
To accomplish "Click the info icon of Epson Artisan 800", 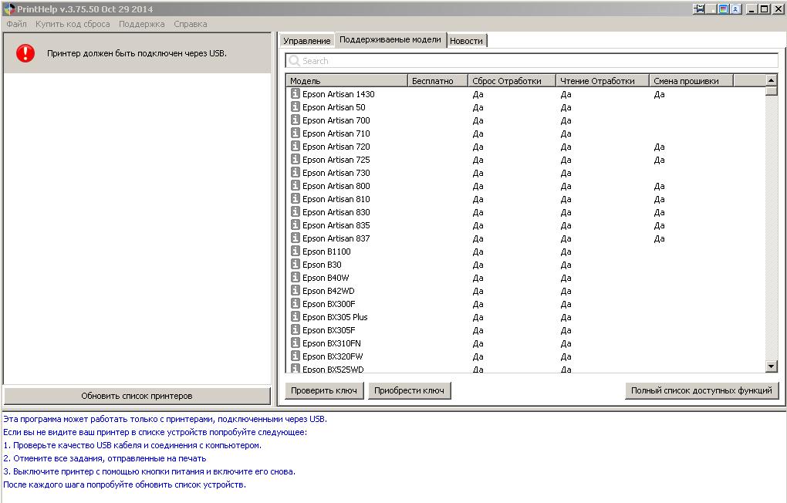I will pos(295,184).
